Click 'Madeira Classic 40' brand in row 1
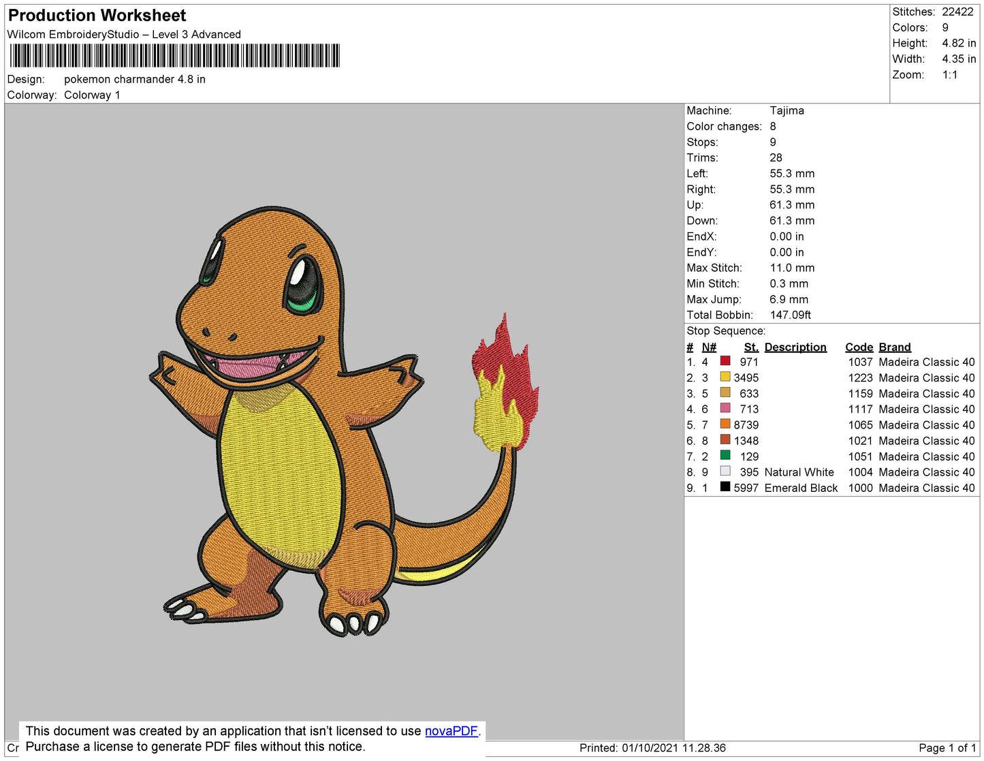The width and height of the screenshot is (984, 761). point(927,362)
